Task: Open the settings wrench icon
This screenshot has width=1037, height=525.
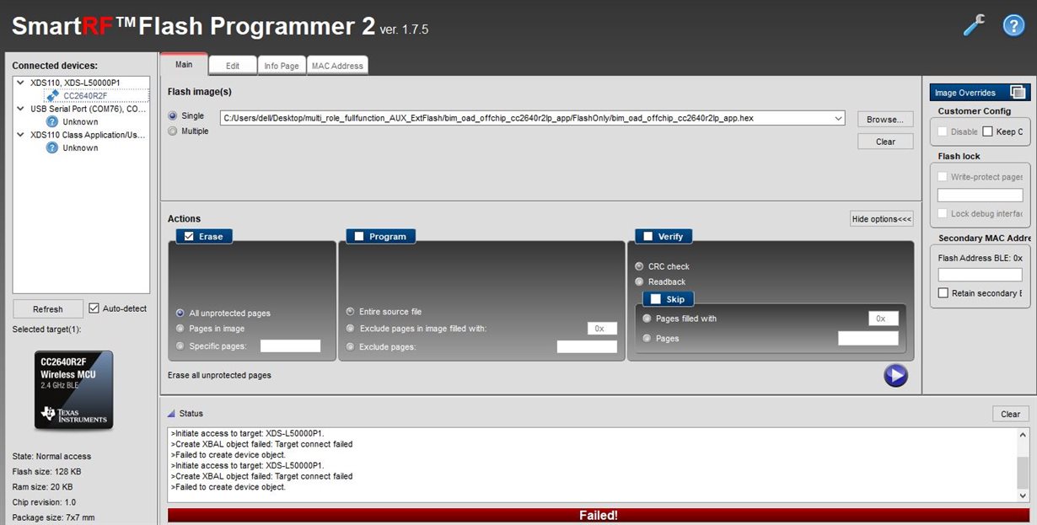Action: 974,25
